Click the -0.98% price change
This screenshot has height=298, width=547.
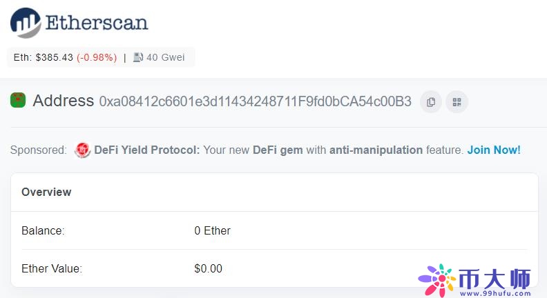click(x=97, y=57)
